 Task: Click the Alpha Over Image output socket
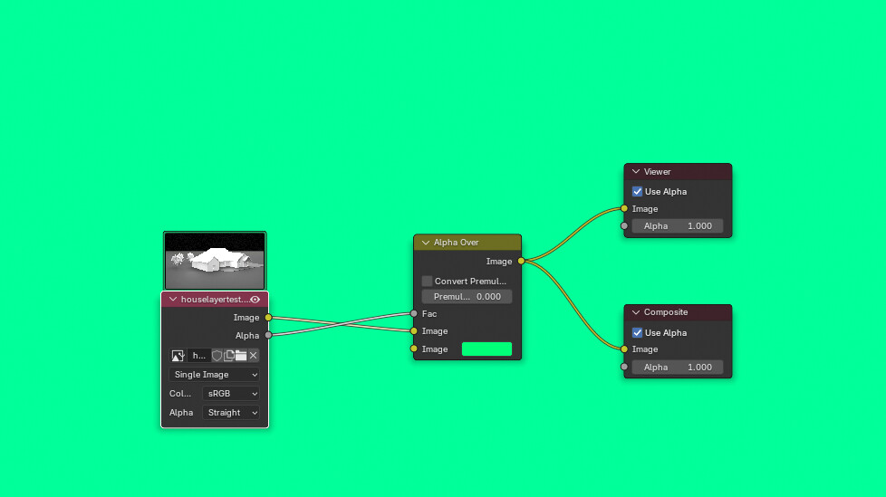(521, 261)
